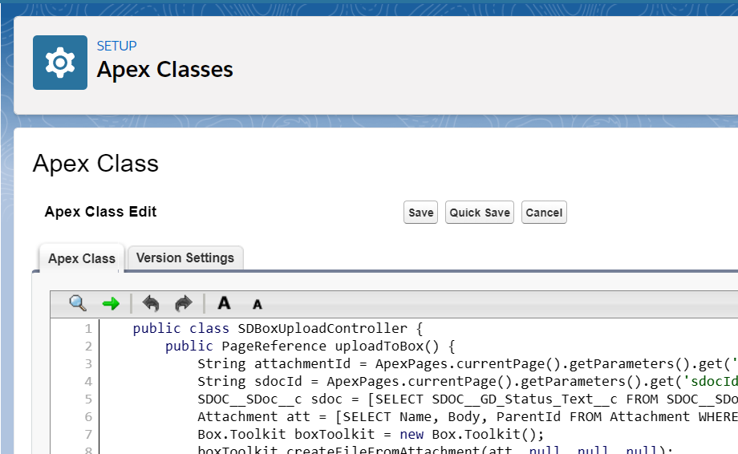Cancel the Apex class edit
This screenshot has height=454, width=738.
tap(544, 213)
